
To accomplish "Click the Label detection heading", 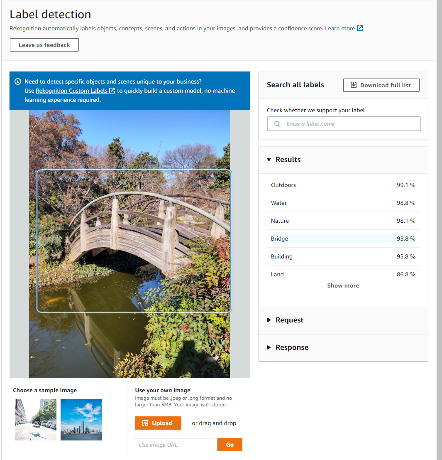I will coord(50,15).
